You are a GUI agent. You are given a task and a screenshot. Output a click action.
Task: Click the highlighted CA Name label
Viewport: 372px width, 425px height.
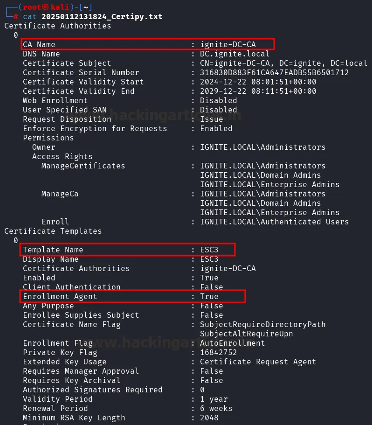click(39, 44)
